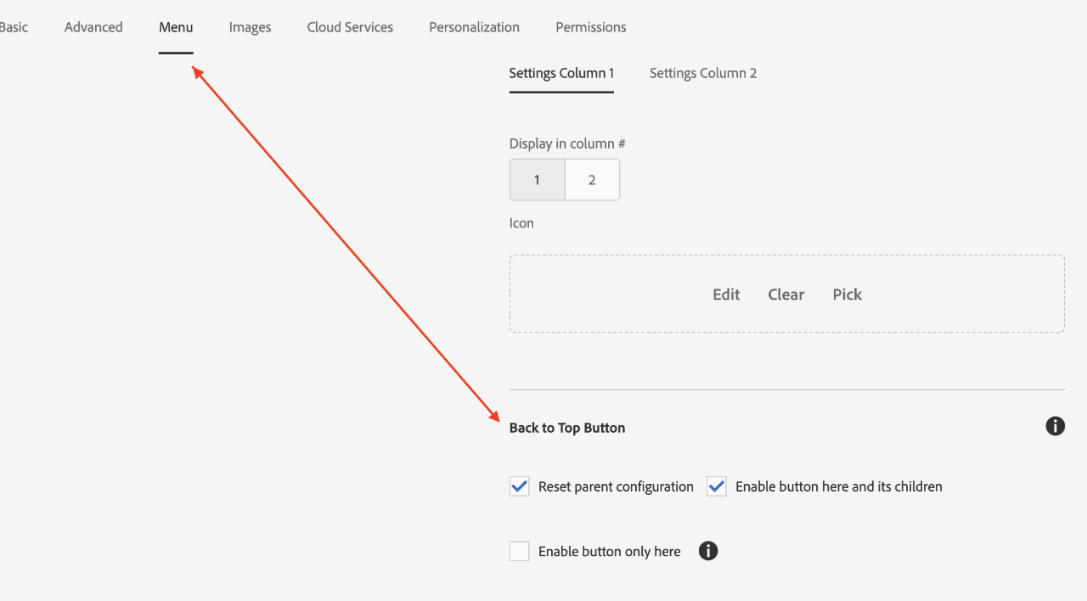Open the Back to Top Button info tooltip
1087x601 pixels.
coord(1055,426)
